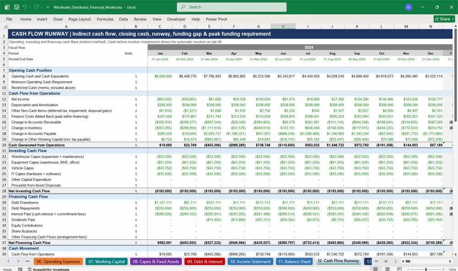The height and width of the screenshot is (271, 458).
Task: Click the Save icon in Quick Access Toolbar
Action: click(x=16, y=7)
